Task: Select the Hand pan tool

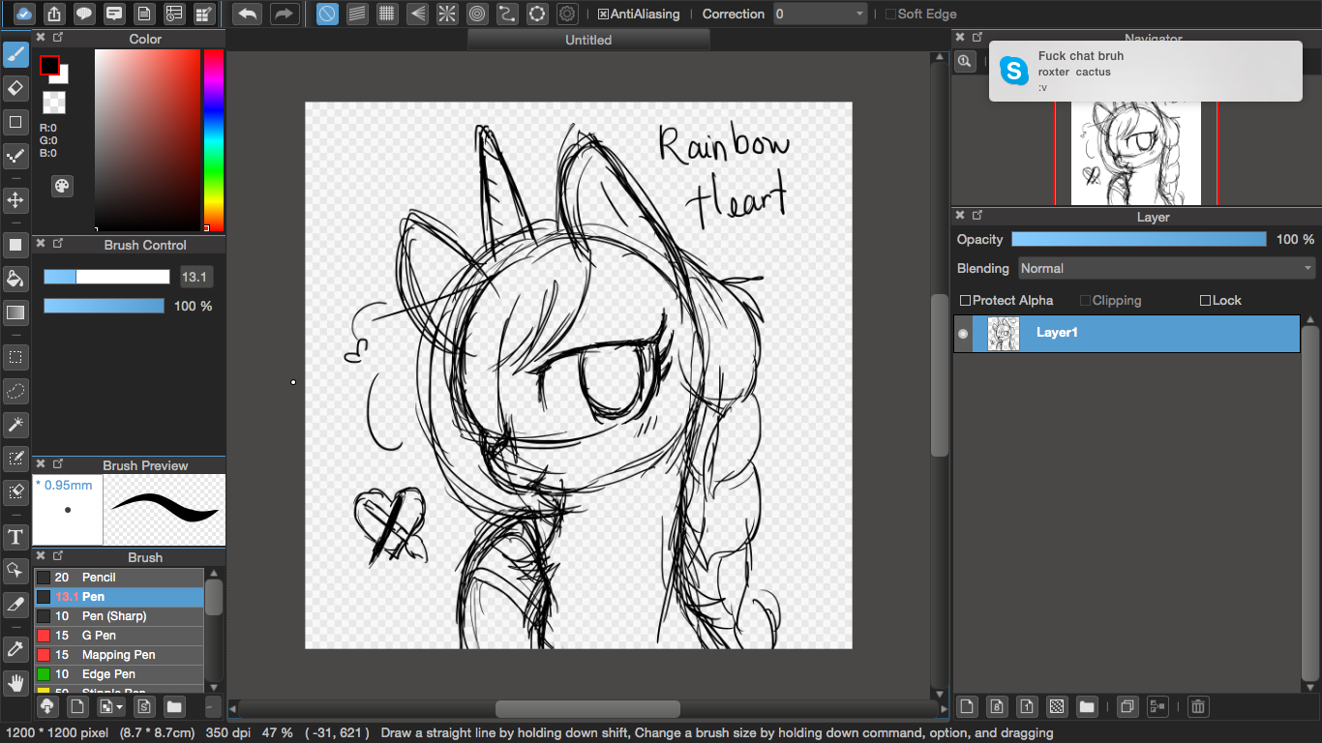Action: point(15,683)
